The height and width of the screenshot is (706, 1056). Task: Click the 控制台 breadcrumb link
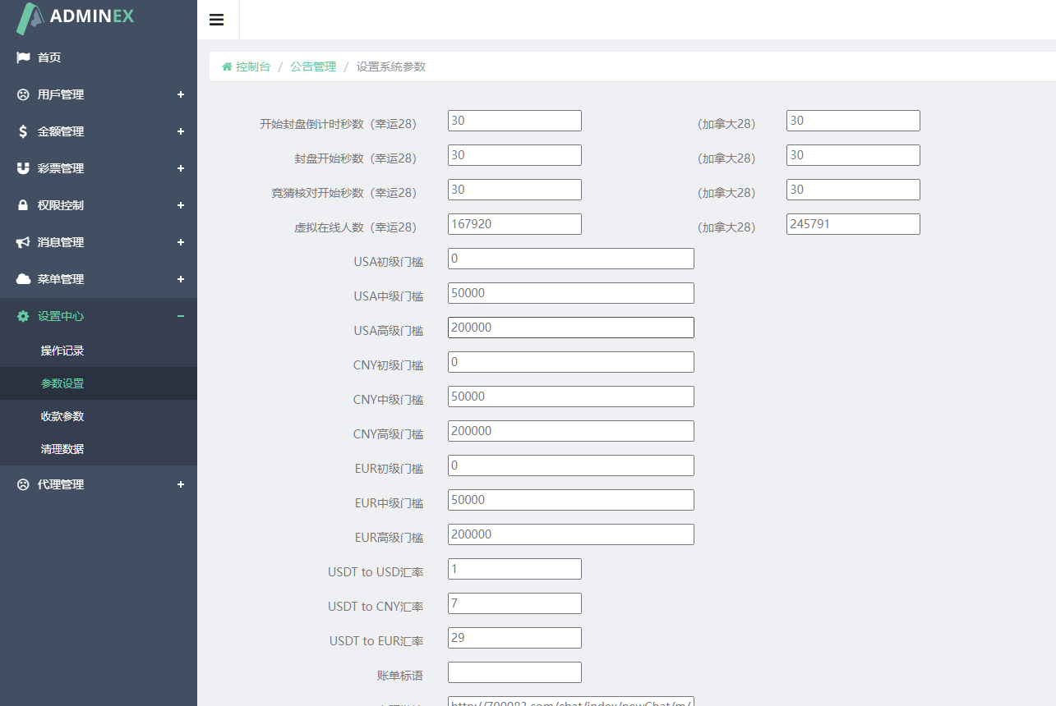point(252,66)
